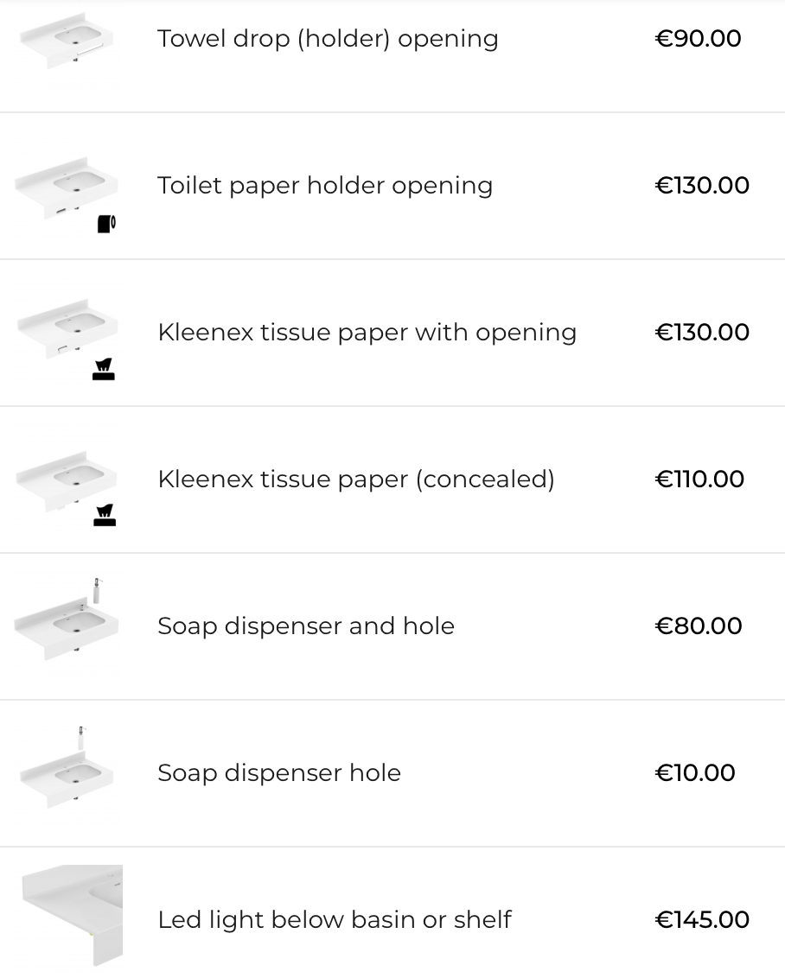The image size is (785, 978).
Task: Pick Soap dispenser hole option
Action: click(x=278, y=773)
